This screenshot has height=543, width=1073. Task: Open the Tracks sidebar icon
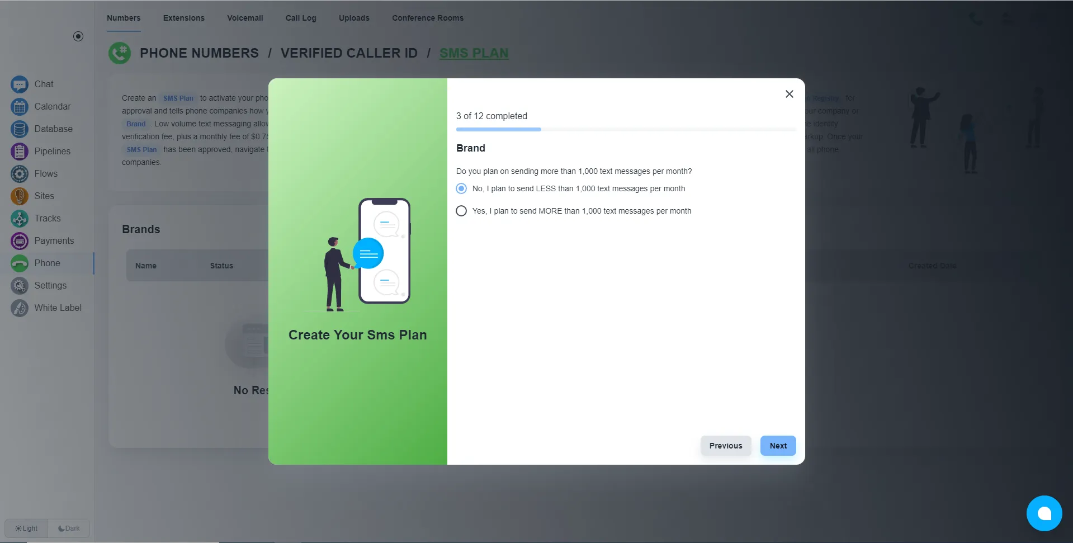20,219
